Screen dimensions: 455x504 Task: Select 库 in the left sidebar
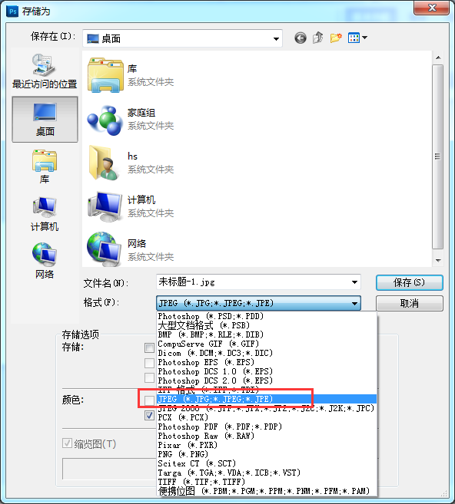(x=45, y=166)
